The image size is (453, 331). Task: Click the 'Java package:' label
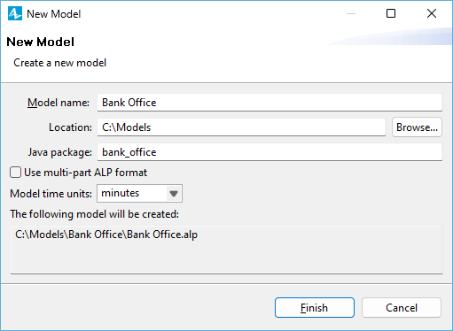(60, 152)
